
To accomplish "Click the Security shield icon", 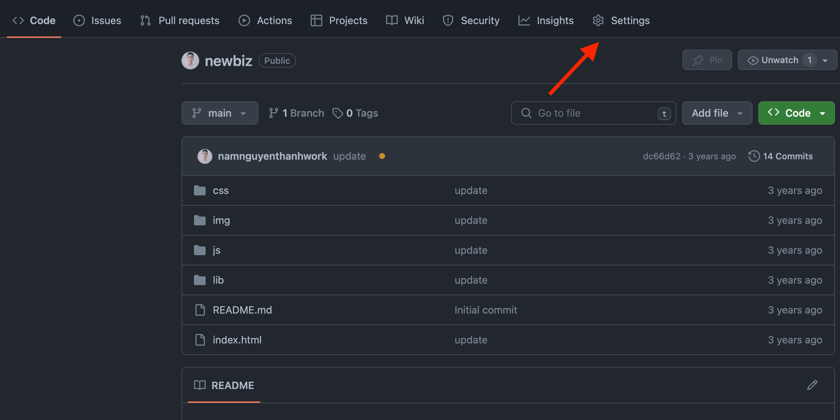I will (x=448, y=20).
